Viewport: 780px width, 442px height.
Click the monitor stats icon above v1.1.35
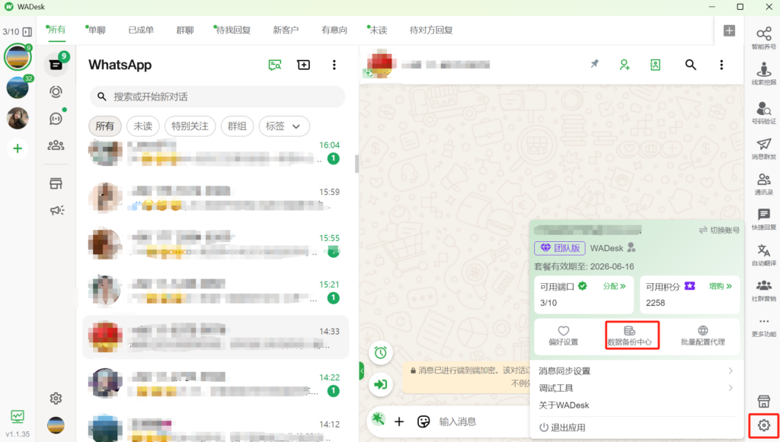tap(18, 416)
